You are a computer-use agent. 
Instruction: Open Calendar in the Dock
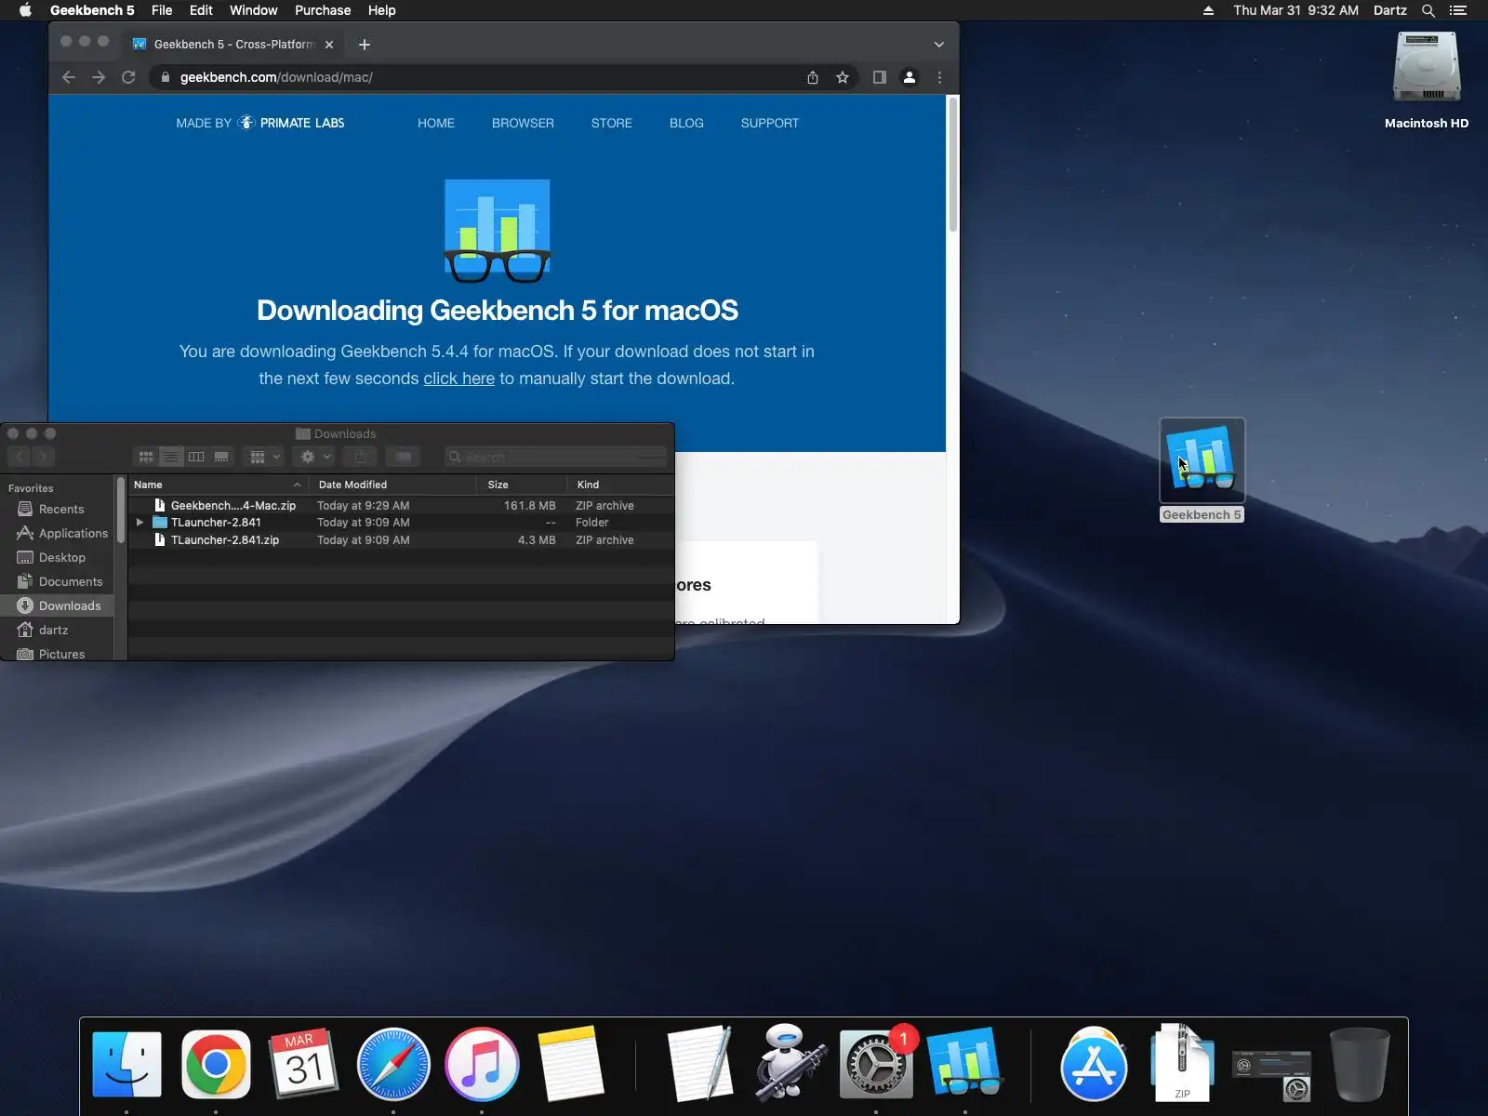pos(304,1064)
